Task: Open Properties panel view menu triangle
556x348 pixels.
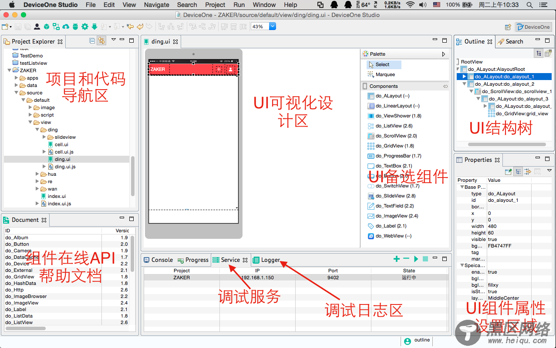Action: pos(549,170)
